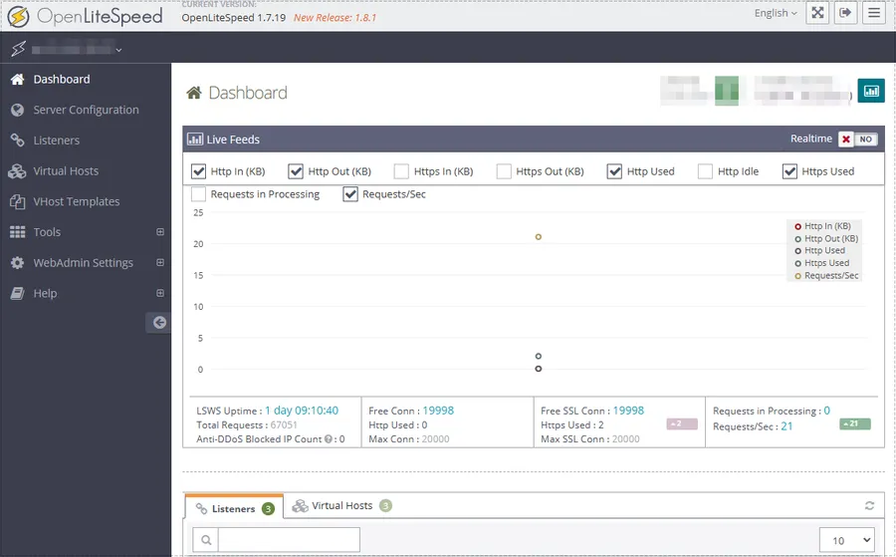This screenshot has width=896, height=557.
Task: Click the Dashboard heading home icon
Action: pyautogui.click(x=194, y=93)
